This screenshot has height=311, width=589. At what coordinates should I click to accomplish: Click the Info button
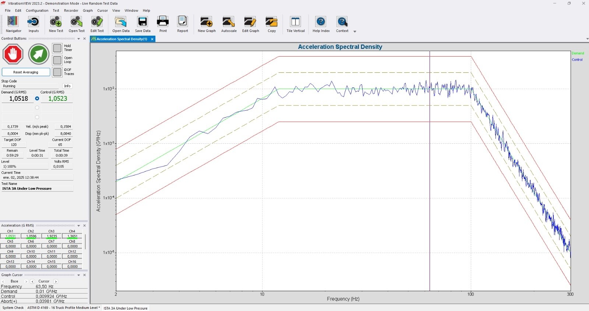coord(67,86)
